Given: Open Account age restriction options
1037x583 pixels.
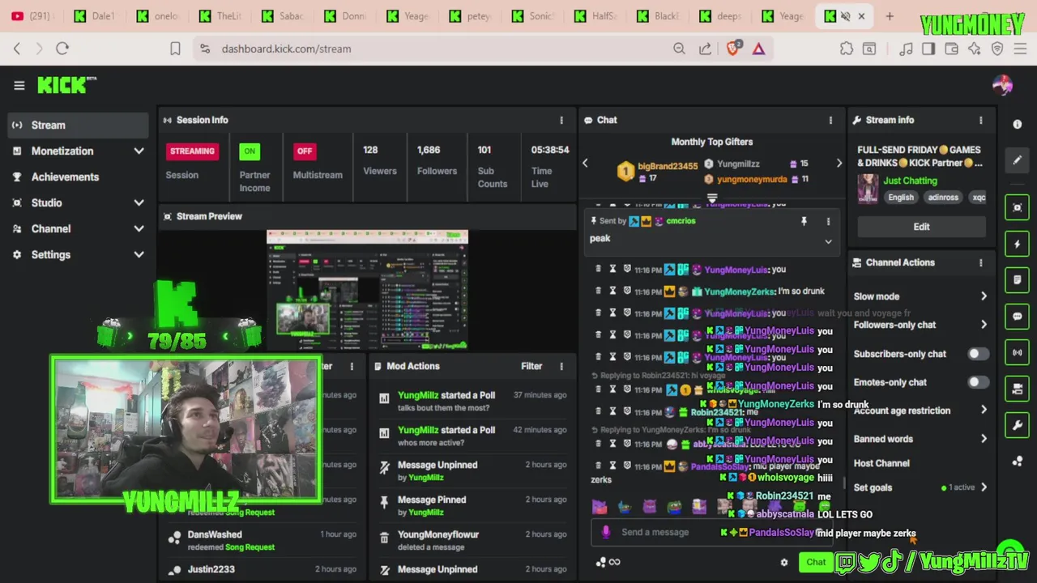Looking at the screenshot, I should click(x=984, y=411).
